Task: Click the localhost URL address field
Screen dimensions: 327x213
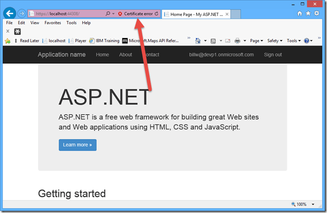Action: (x=66, y=14)
